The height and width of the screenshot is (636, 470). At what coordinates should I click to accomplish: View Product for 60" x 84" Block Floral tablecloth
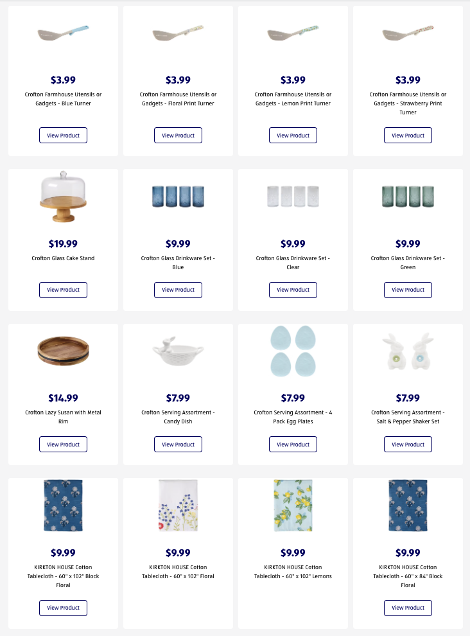click(x=408, y=608)
